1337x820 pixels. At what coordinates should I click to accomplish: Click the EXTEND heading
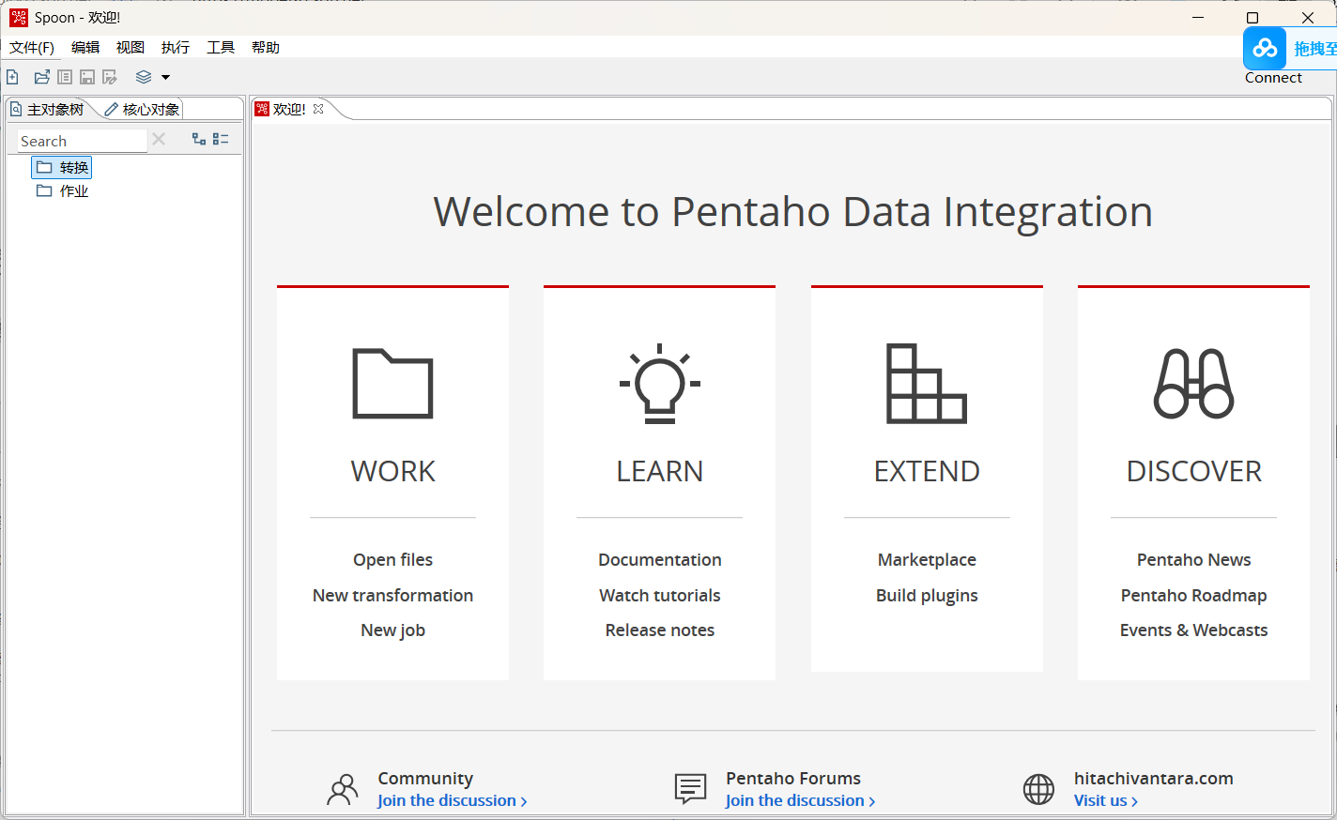[x=927, y=471]
